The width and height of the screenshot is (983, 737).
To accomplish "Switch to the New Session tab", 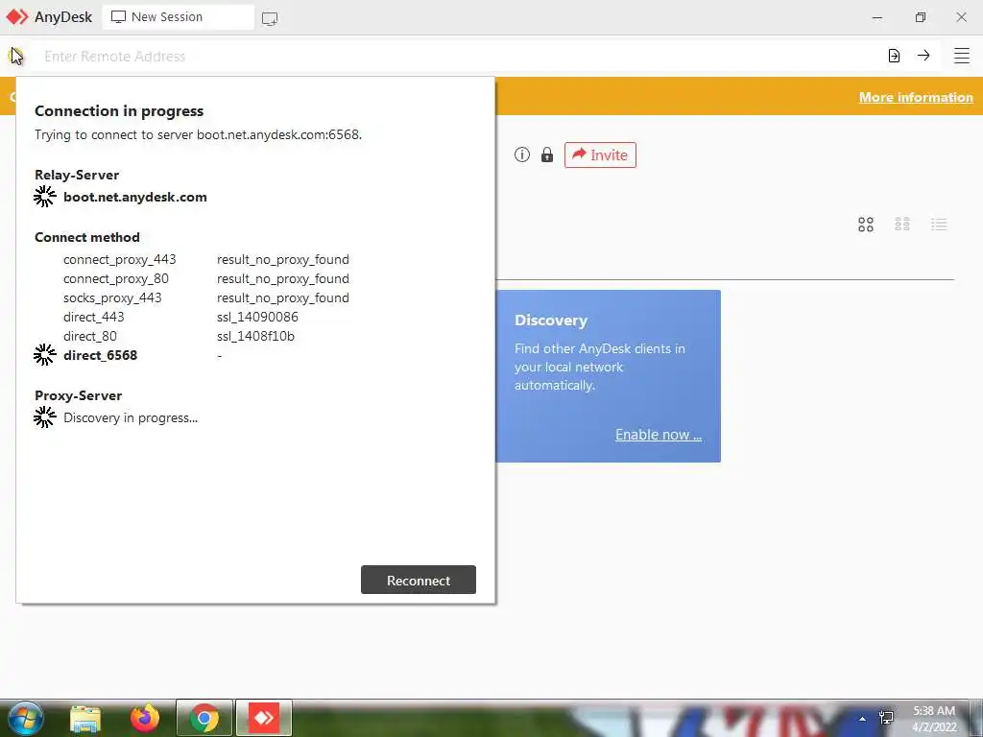I will [178, 17].
